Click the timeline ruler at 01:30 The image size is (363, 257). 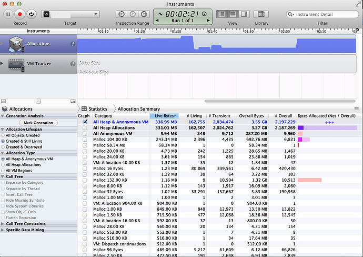[176, 31]
